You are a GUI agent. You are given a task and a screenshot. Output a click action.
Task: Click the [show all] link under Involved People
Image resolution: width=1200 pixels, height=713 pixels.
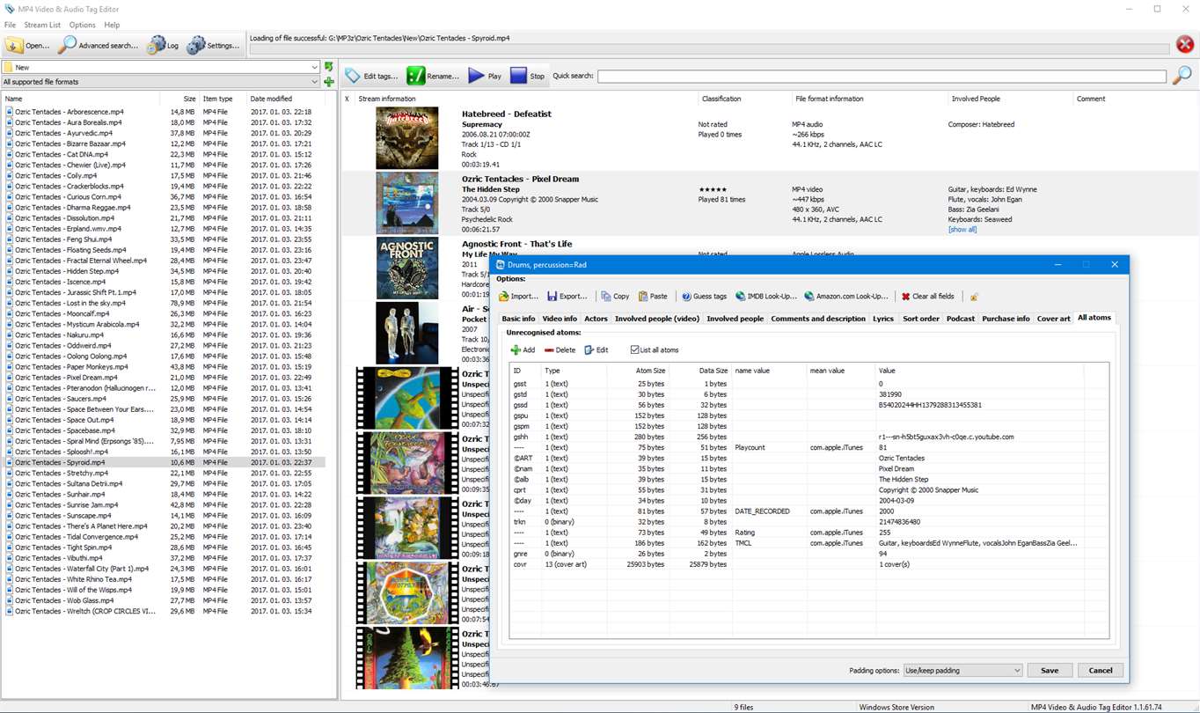tap(962, 230)
